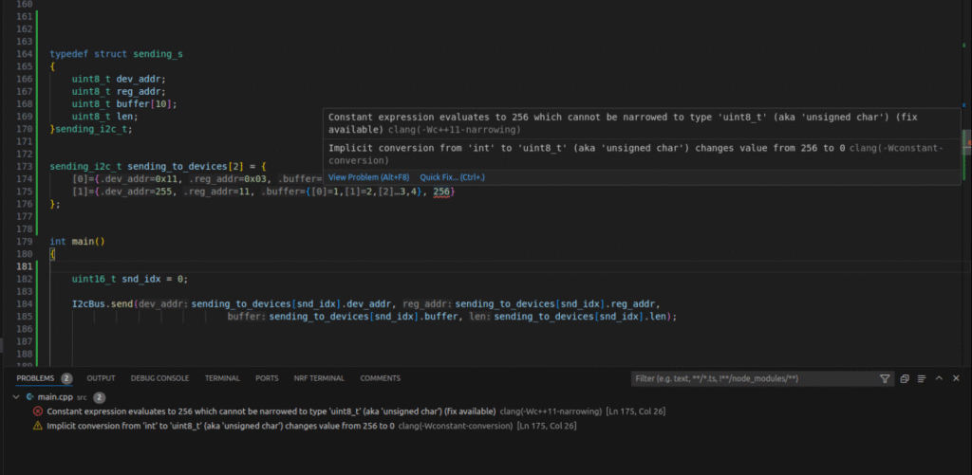Image resolution: width=972 pixels, height=475 pixels.
Task: Click the 'clang(-Wc++11-narrowing)' text in hover popup
Action: pyautogui.click(x=455, y=130)
